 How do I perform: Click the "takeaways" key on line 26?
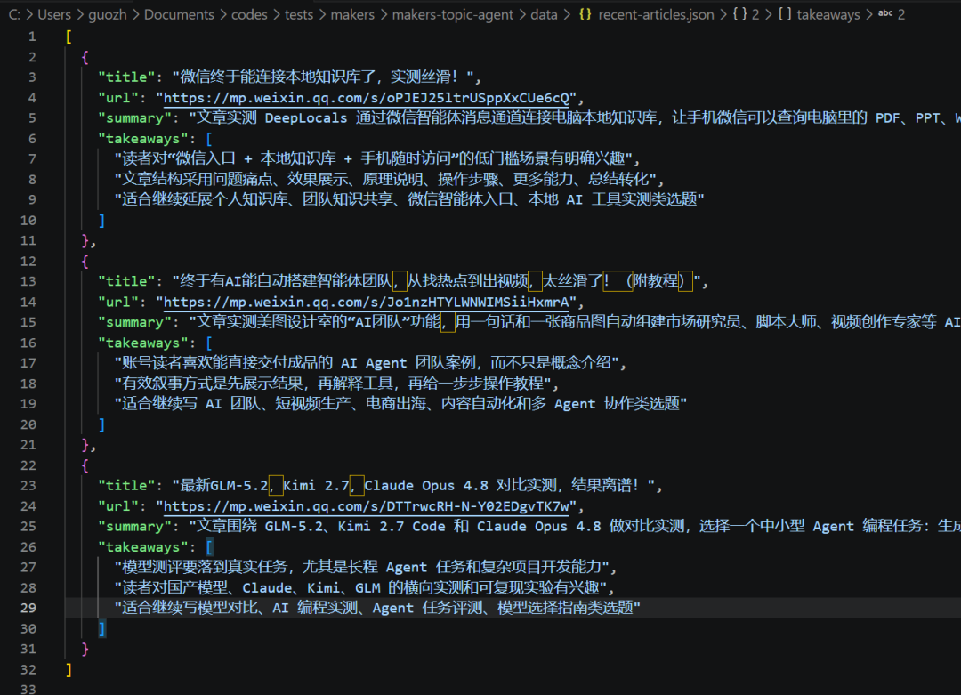tap(142, 546)
